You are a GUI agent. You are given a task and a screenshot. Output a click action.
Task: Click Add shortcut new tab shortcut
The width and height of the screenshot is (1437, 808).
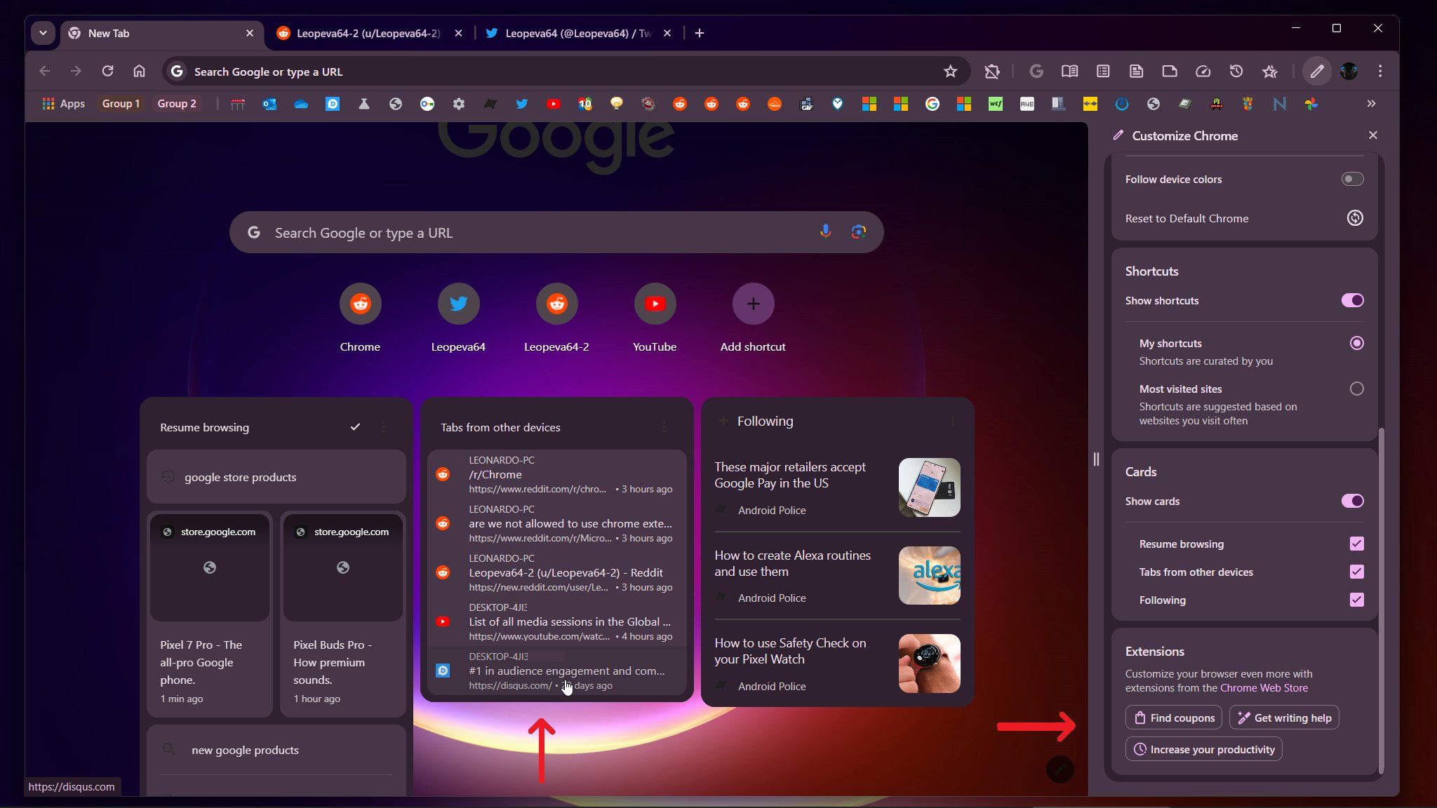pyautogui.click(x=753, y=303)
